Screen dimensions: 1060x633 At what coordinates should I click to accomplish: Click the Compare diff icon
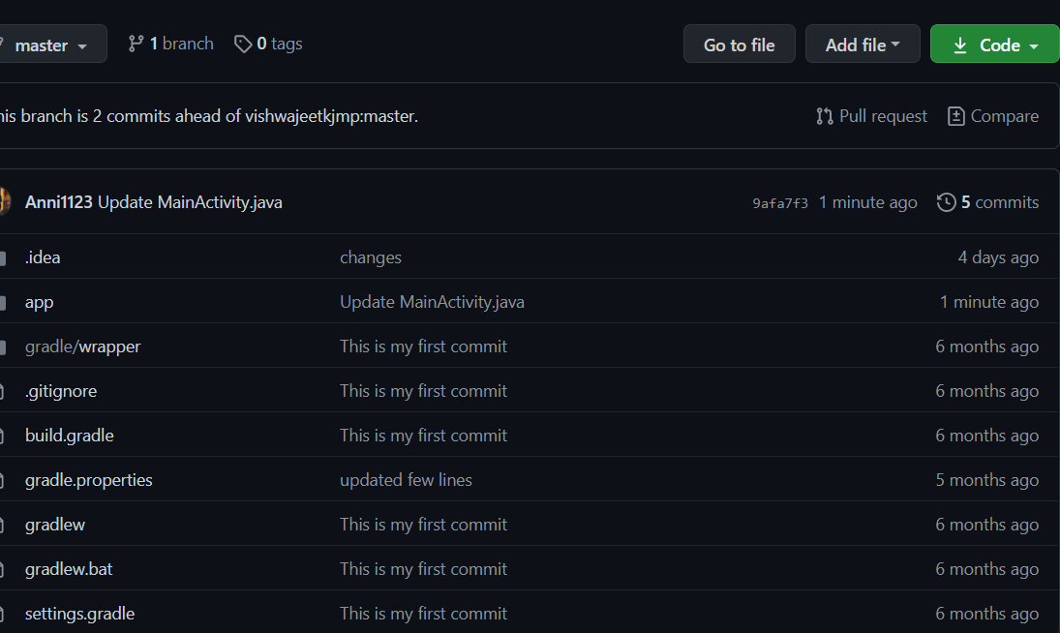pos(955,116)
